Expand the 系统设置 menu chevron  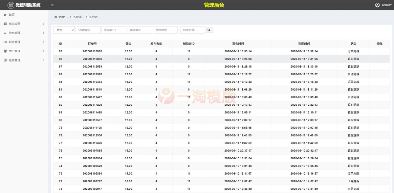[x=43, y=24]
